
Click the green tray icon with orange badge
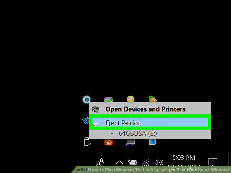152,99
